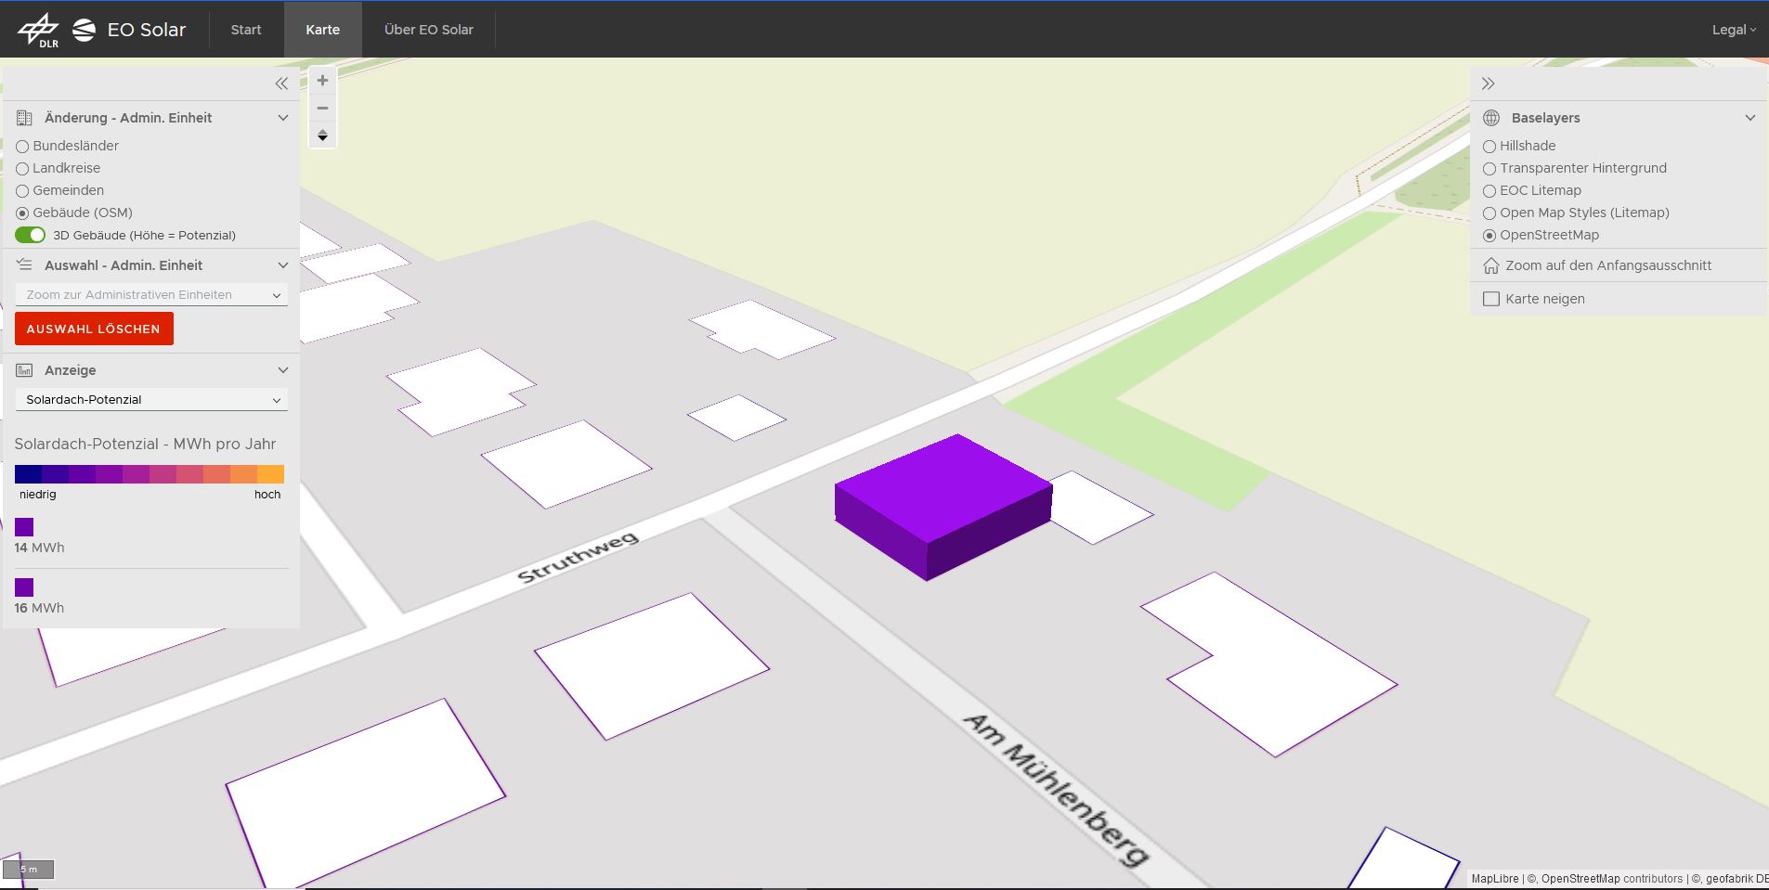Image resolution: width=1769 pixels, height=890 pixels.
Task: Open the Start tab
Action: [246, 30]
